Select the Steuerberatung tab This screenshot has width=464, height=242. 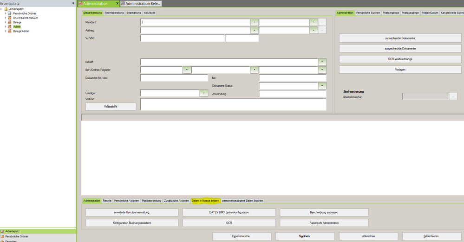coord(92,13)
